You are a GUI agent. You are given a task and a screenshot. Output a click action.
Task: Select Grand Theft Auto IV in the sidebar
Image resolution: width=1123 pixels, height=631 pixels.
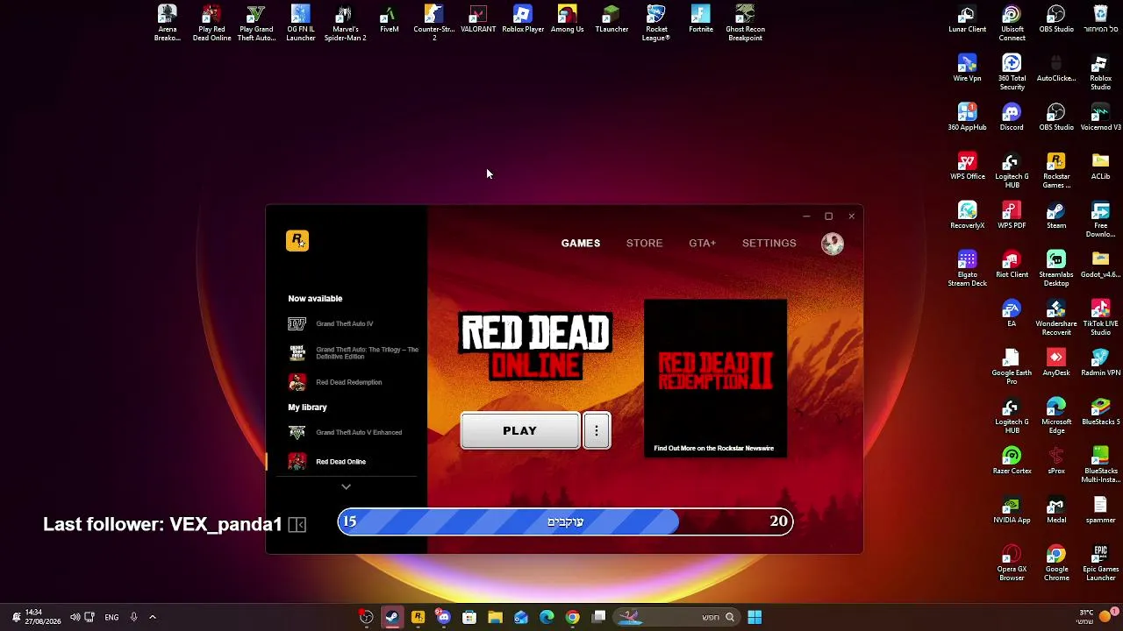(x=347, y=324)
